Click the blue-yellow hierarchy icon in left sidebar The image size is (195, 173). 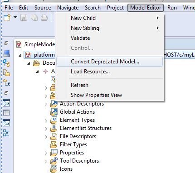pyautogui.click(x=6, y=63)
